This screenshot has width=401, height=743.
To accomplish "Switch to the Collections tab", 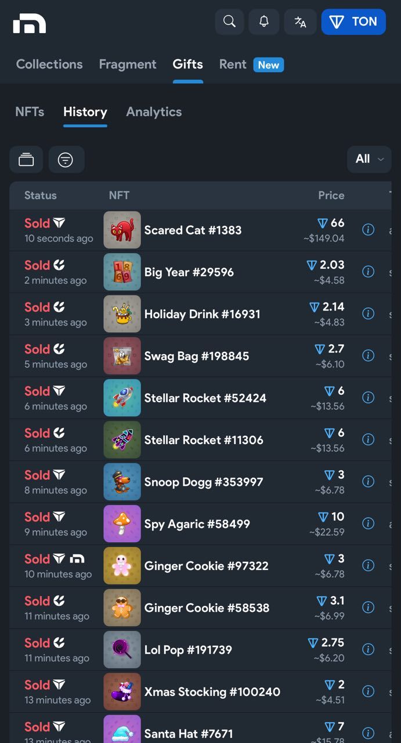I will click(x=49, y=64).
